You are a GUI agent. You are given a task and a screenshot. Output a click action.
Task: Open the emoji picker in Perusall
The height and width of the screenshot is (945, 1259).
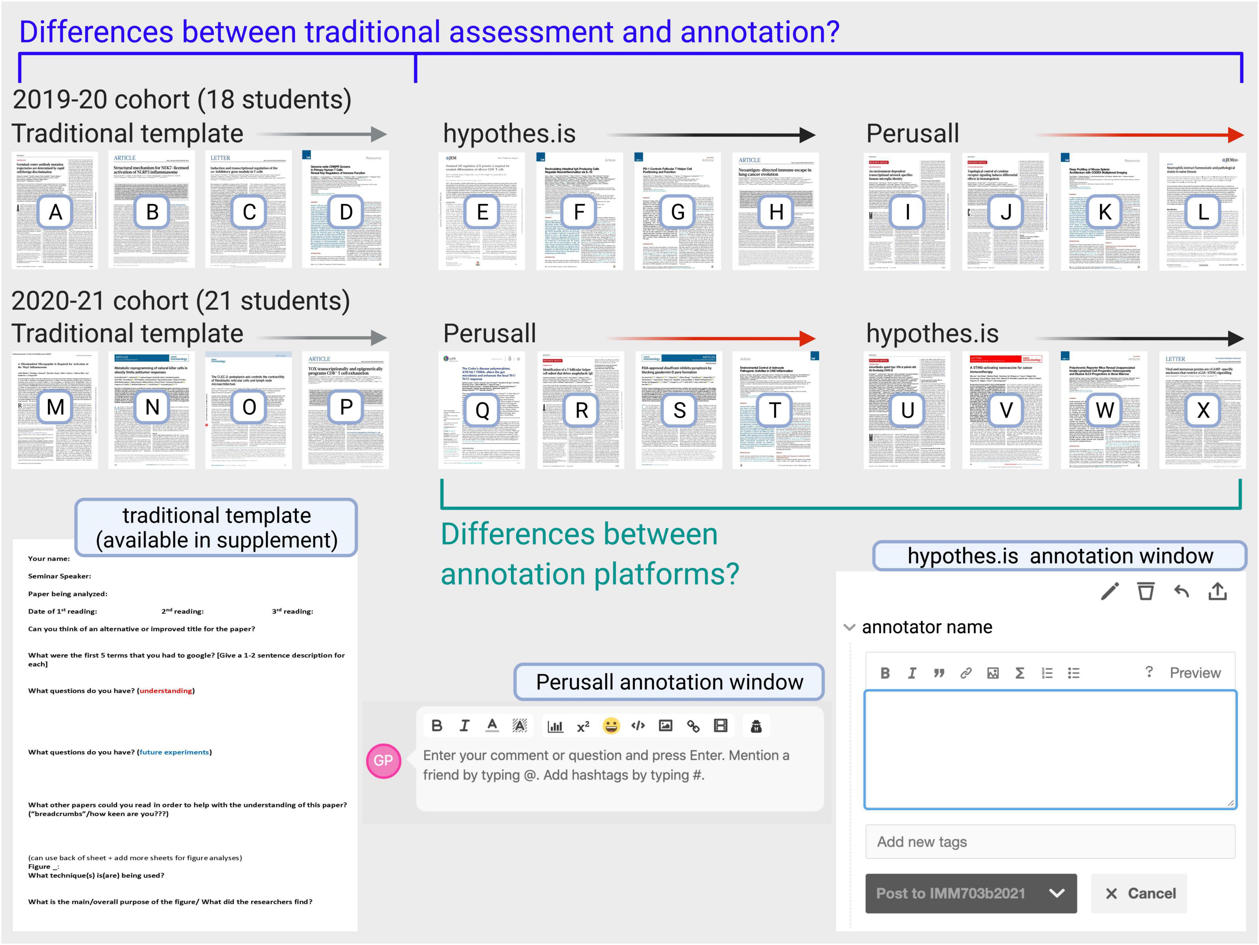click(x=611, y=726)
